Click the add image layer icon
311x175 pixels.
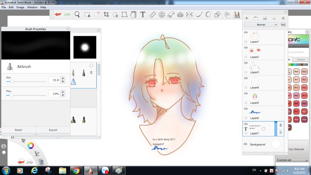[265, 18]
